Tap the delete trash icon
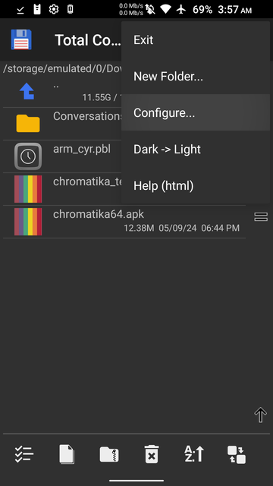Viewport: 273px width, 486px height. pyautogui.click(x=152, y=454)
